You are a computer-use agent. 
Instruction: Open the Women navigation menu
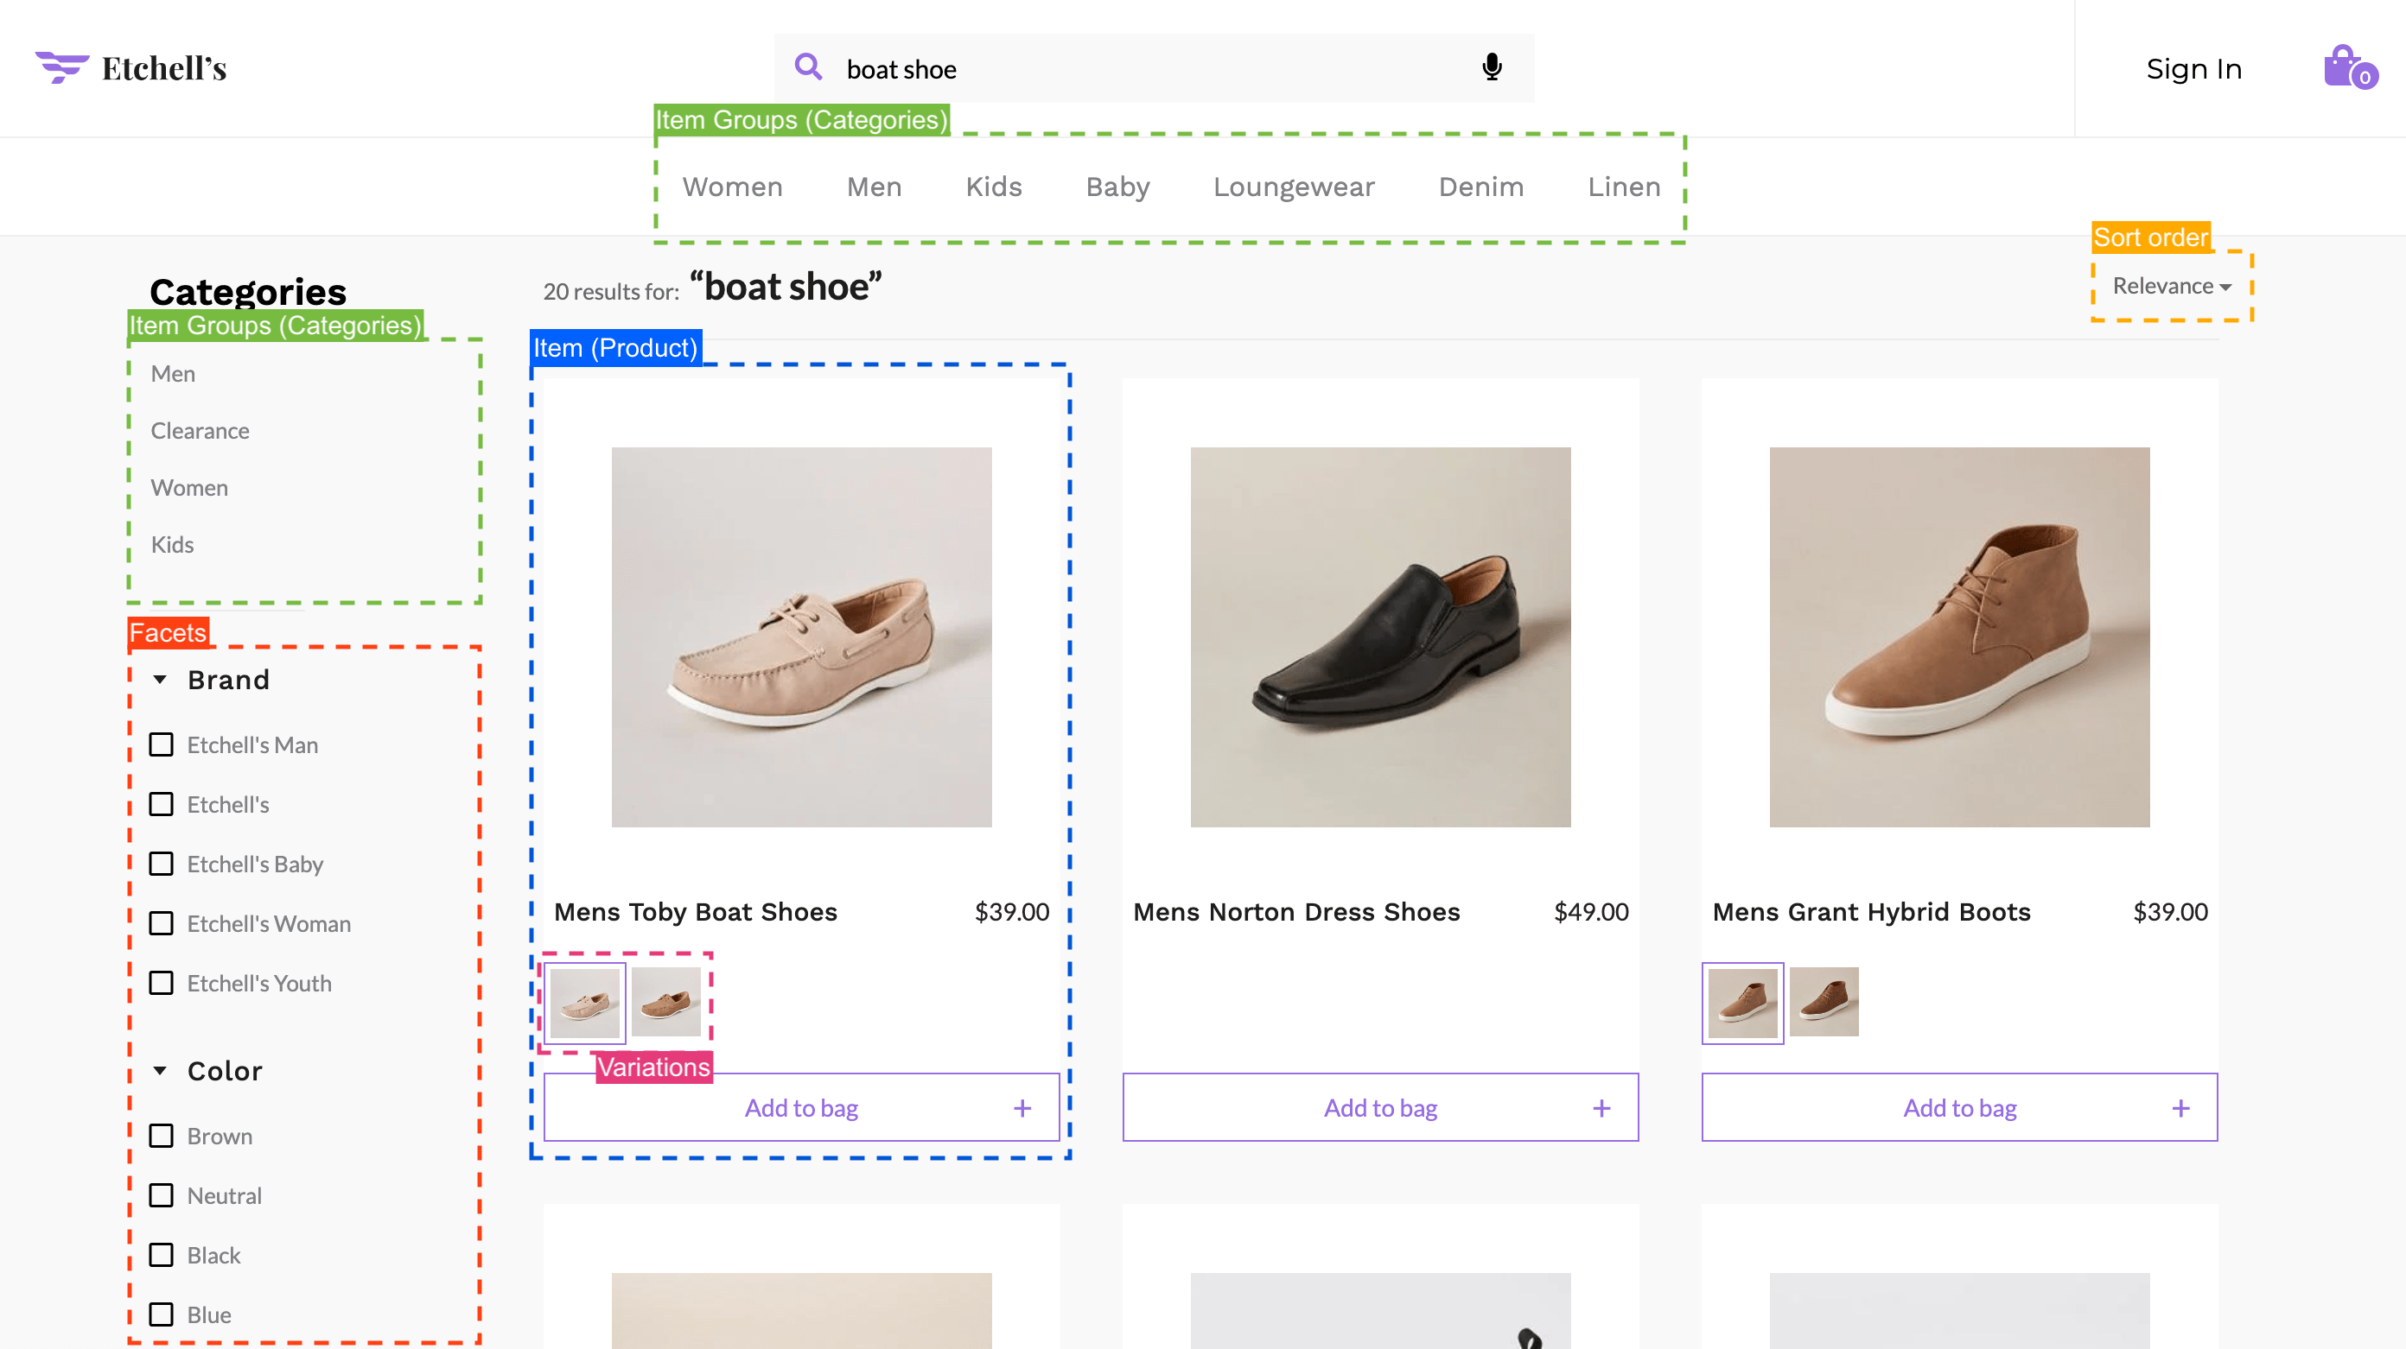pyautogui.click(x=732, y=187)
